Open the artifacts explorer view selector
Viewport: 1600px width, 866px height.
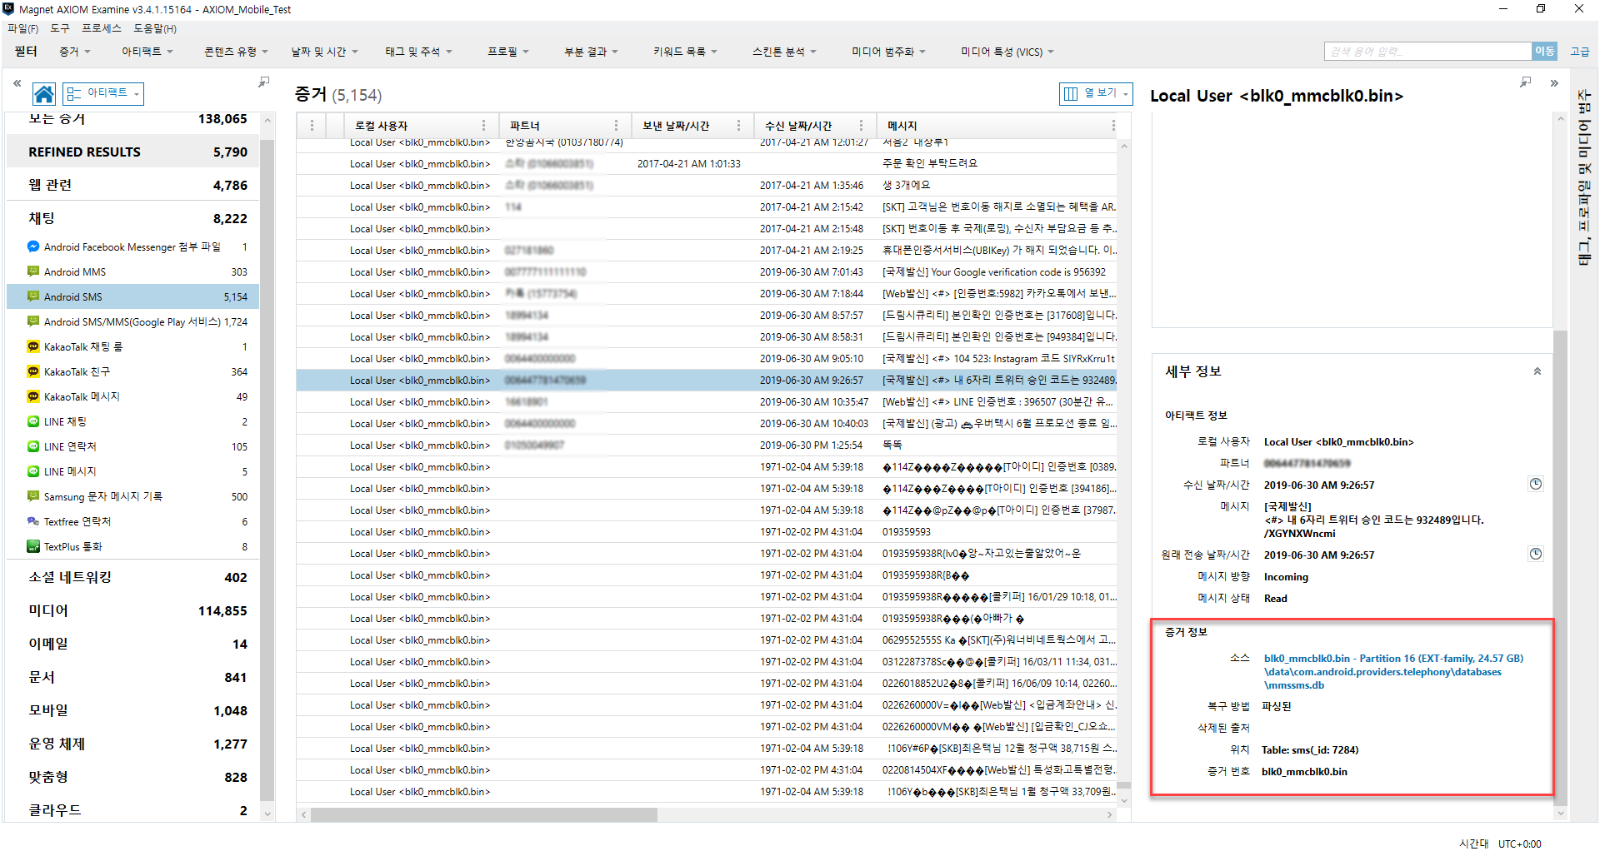(103, 93)
